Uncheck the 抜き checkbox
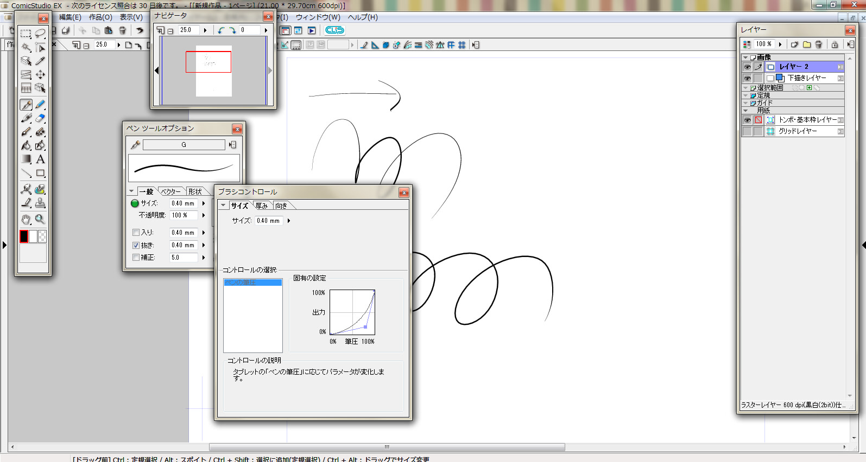This screenshot has height=462, width=866. (x=136, y=245)
